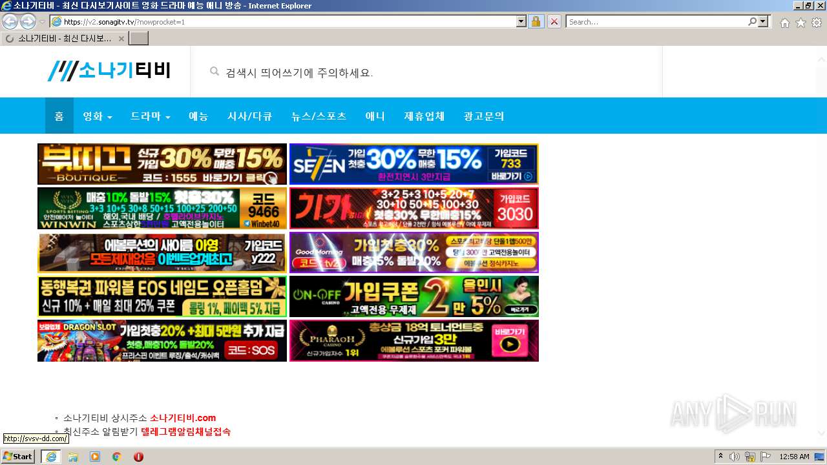Expand the search provider dropdown arrow

pyautogui.click(x=763, y=21)
